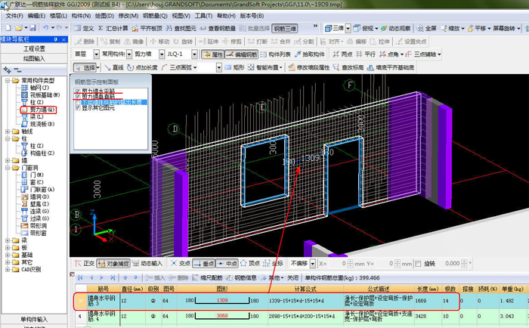Click the Open folder icon
This screenshot has height=328, width=529.
(19, 28)
